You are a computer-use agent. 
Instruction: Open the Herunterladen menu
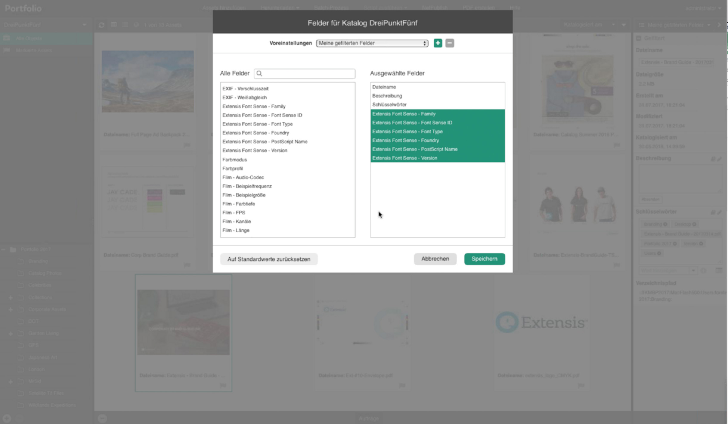pos(280,8)
